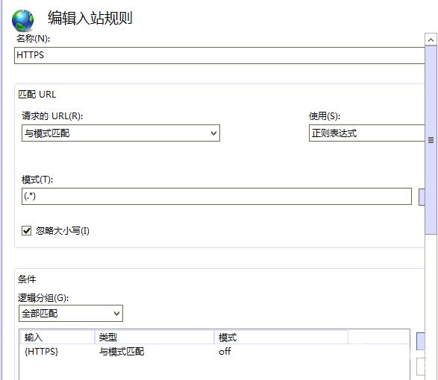438x380 pixels.
Task: Click the vertical scrollbar grip handle
Action: click(431, 140)
